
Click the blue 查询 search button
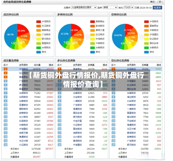(x=157, y=8)
